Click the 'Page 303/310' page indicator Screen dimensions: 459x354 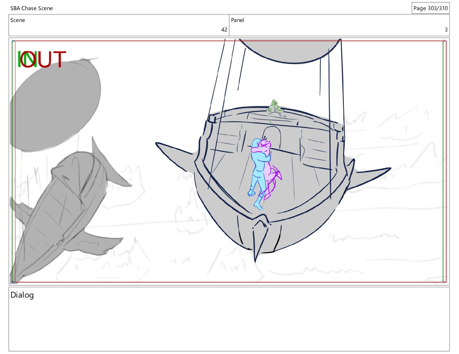tap(431, 8)
